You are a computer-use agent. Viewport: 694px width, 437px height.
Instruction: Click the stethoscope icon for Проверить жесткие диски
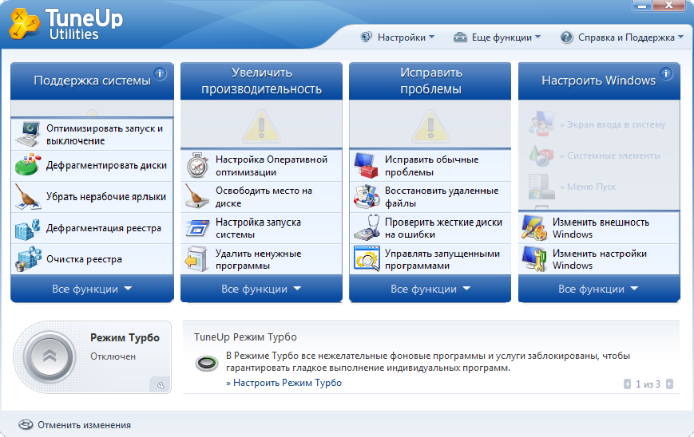point(367,228)
